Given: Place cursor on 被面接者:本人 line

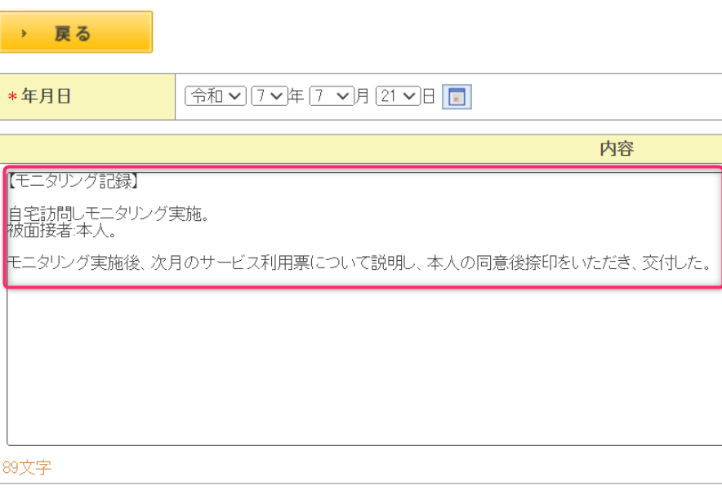Looking at the screenshot, I should tap(61, 231).
